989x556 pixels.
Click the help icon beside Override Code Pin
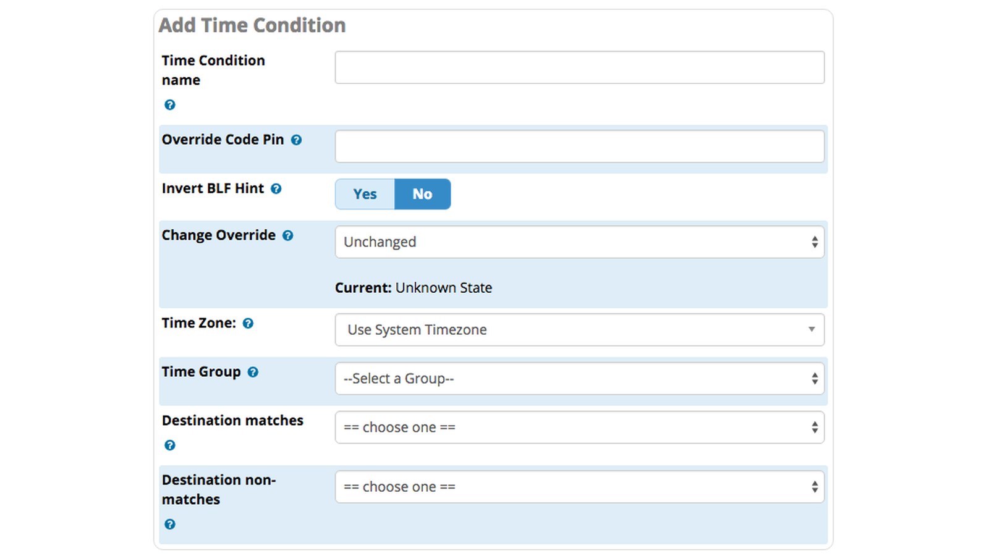(296, 140)
